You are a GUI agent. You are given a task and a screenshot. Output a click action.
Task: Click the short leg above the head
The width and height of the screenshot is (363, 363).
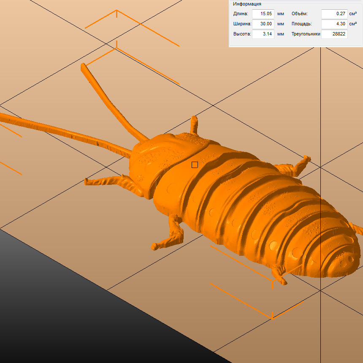(194, 125)
